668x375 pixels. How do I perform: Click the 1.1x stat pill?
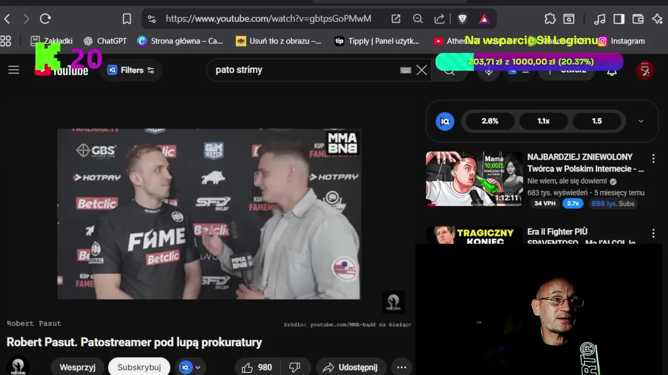click(543, 121)
